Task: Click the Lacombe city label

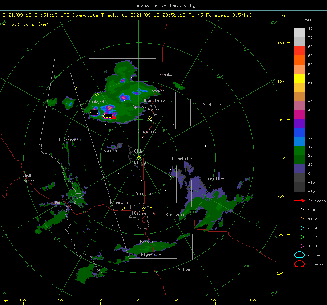Action: click(157, 91)
